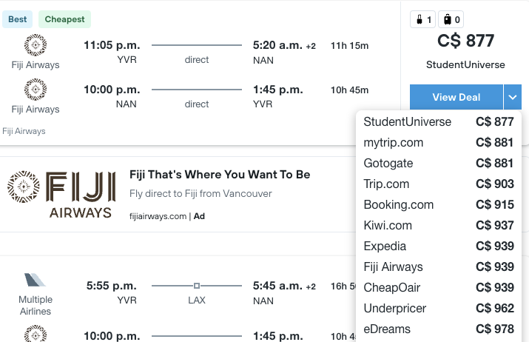Choose the mytrip.com C$ 881 option
This screenshot has width=529, height=342.
439,143
